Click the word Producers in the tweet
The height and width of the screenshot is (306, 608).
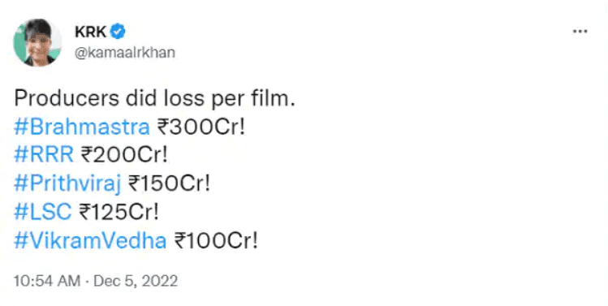pyautogui.click(x=67, y=98)
